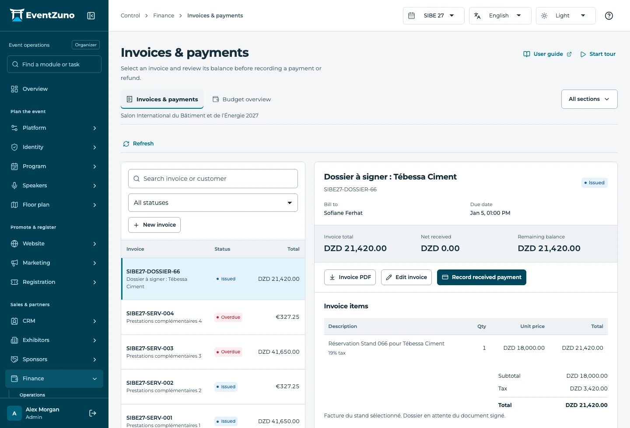Screen dimensions: 630x428
Task: Click the CRM contact icon
Action: (x=14, y=321)
